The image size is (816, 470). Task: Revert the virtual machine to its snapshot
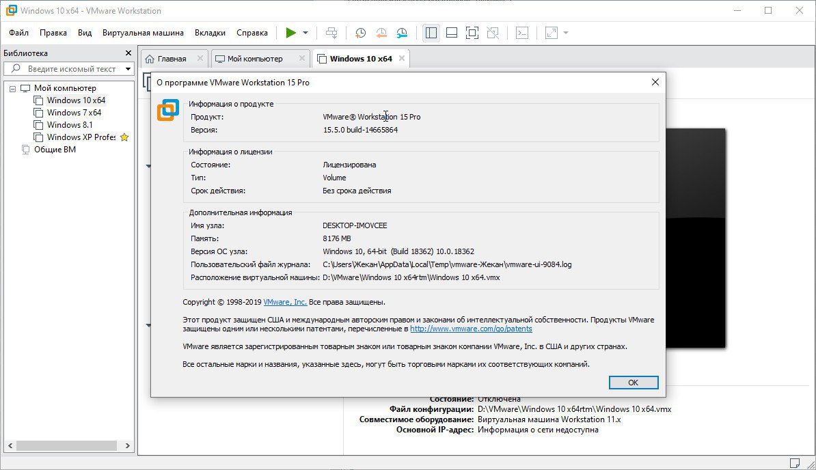(x=381, y=33)
